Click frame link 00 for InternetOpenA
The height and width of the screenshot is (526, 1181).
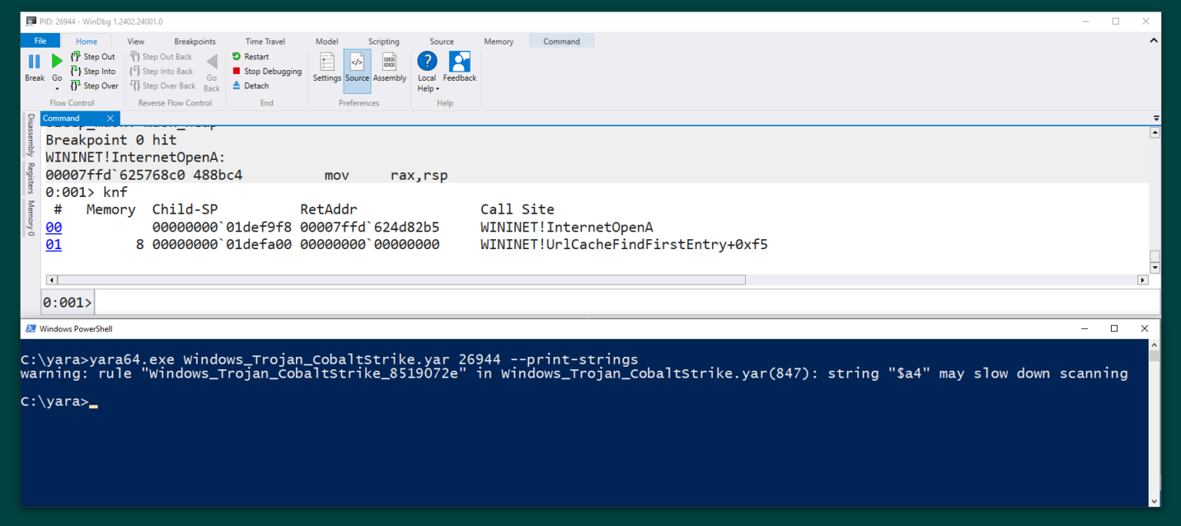(x=53, y=227)
